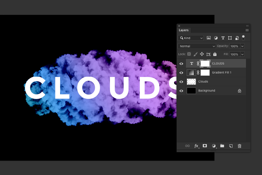Select Background layer thumbnail
This screenshot has height=175, width=262.
(x=191, y=90)
